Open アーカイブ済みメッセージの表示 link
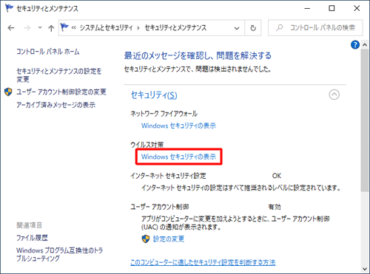The height and width of the screenshot is (274, 370). click(55, 105)
